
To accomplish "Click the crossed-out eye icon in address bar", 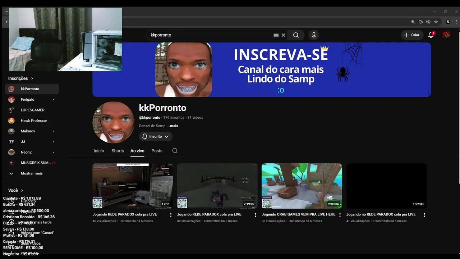I will [x=428, y=22].
